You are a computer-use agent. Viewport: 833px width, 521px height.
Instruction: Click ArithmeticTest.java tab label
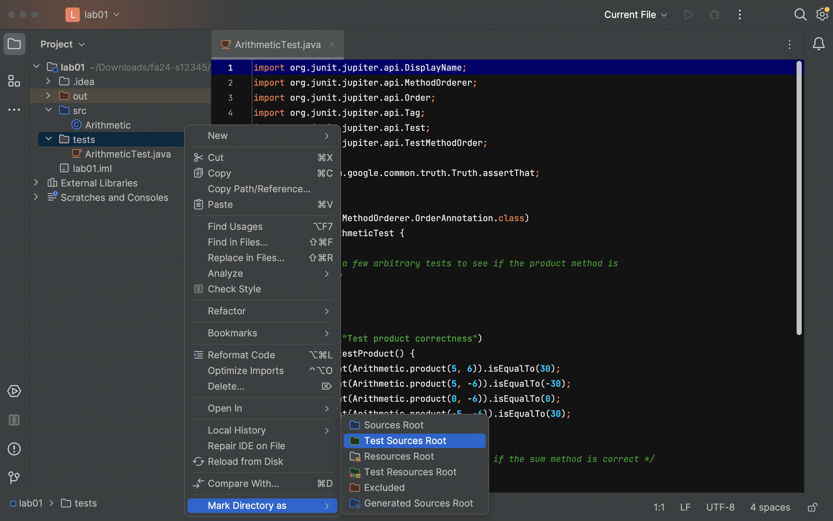(278, 44)
